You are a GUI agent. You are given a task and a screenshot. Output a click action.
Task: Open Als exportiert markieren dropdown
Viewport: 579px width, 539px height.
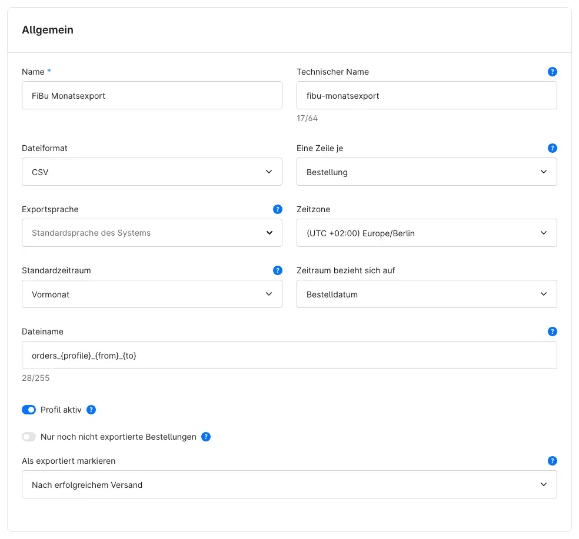289,484
